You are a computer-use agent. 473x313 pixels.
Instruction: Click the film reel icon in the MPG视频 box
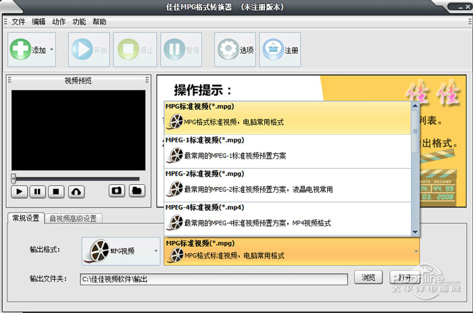[x=97, y=251]
